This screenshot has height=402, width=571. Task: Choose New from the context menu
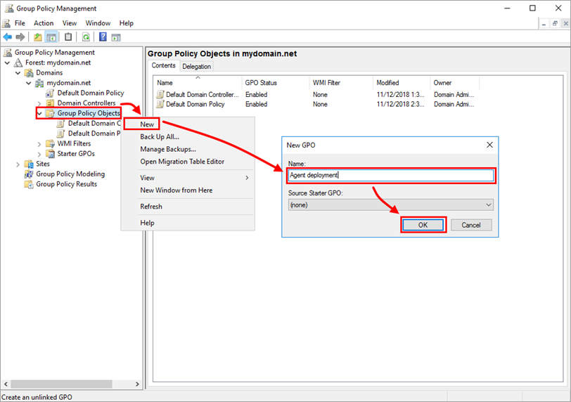coord(147,124)
